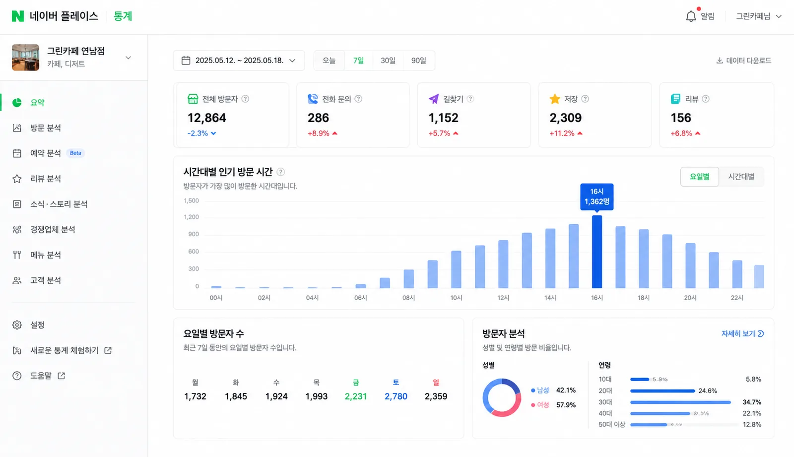
Task: Click the highlighted 16시 bar in chart
Action: [x=597, y=252]
